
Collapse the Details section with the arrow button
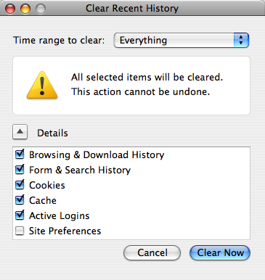[x=20, y=132]
